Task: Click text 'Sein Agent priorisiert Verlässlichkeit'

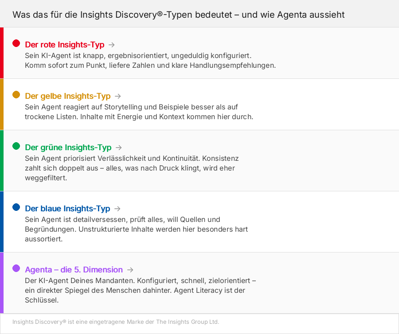Action: (x=85, y=159)
